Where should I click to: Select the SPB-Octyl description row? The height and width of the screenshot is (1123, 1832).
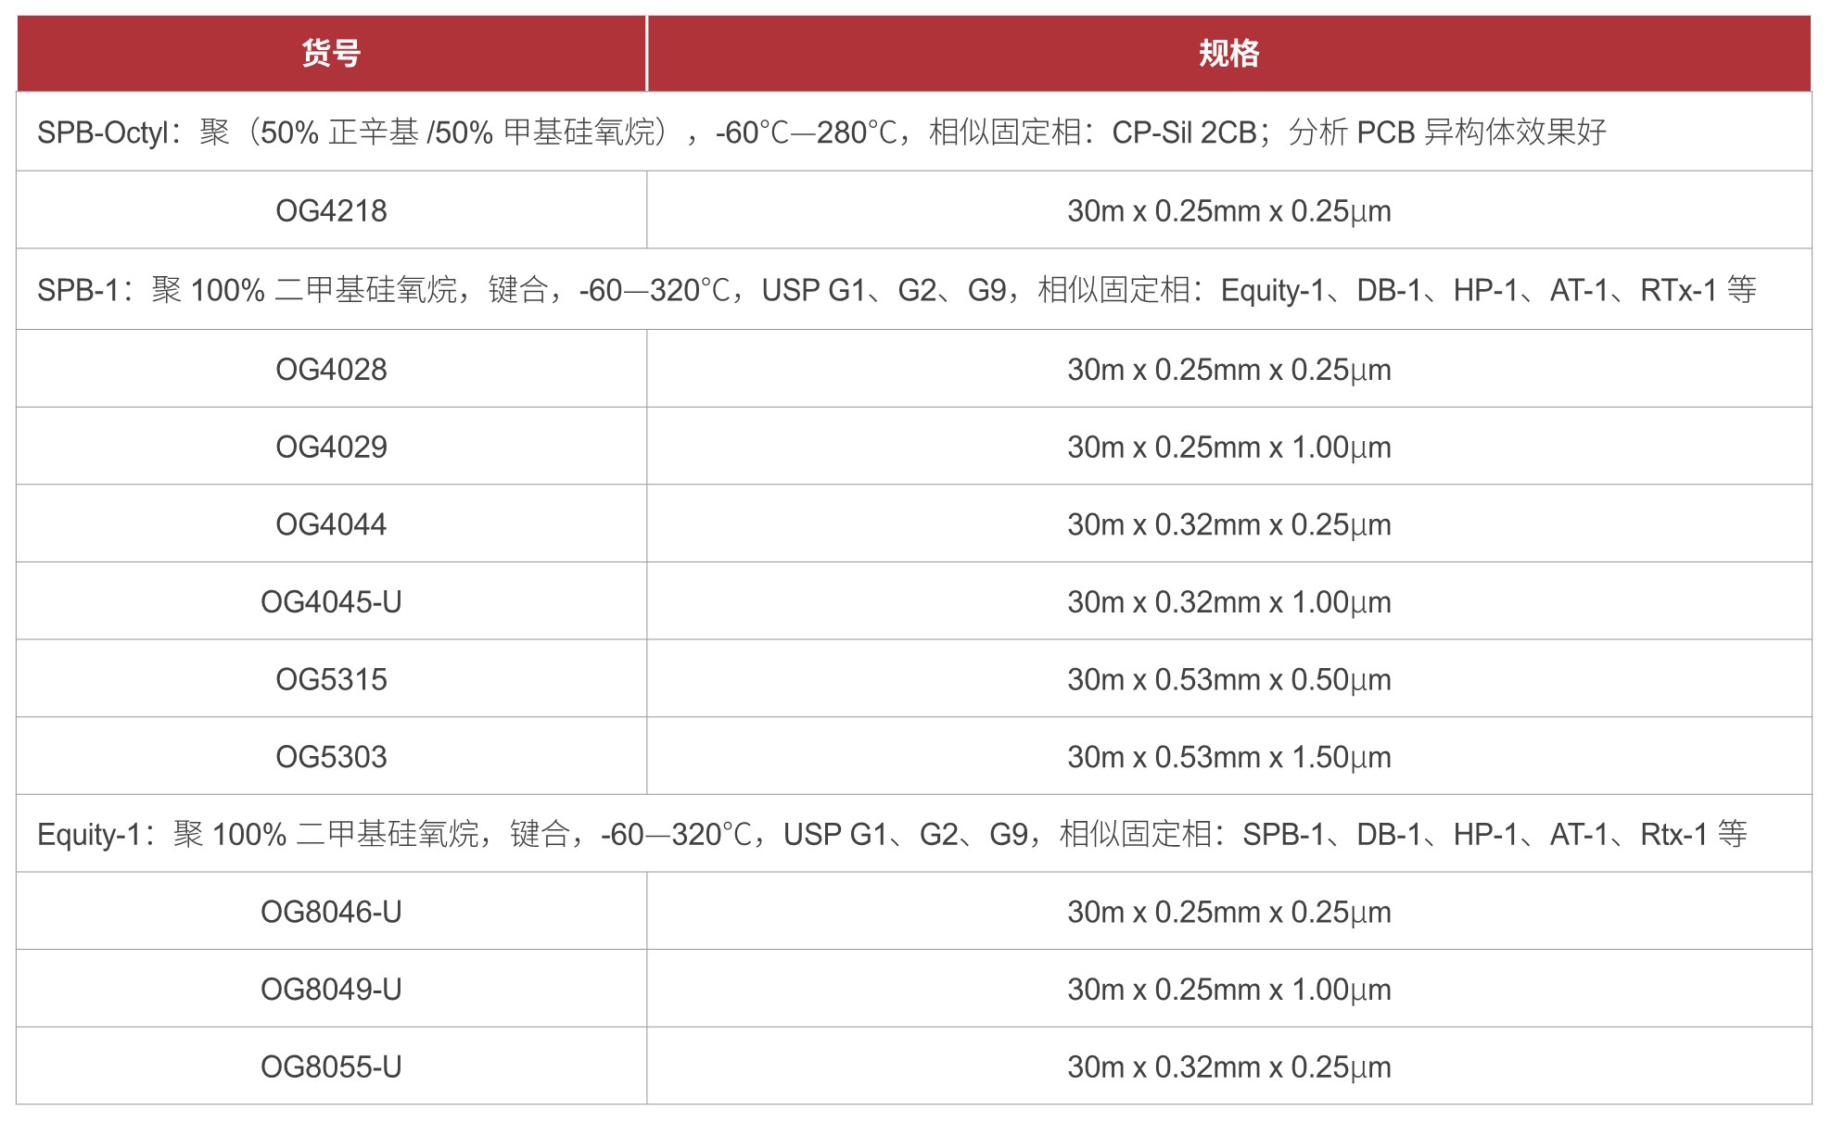point(821,132)
